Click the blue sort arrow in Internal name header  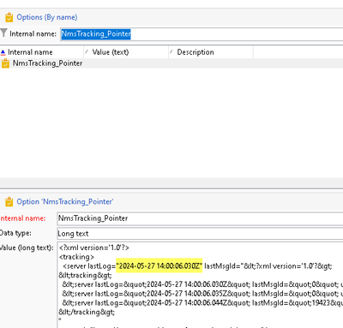[3, 52]
